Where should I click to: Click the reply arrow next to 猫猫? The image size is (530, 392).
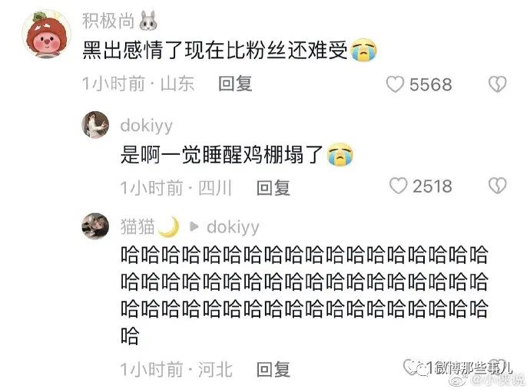194,226
